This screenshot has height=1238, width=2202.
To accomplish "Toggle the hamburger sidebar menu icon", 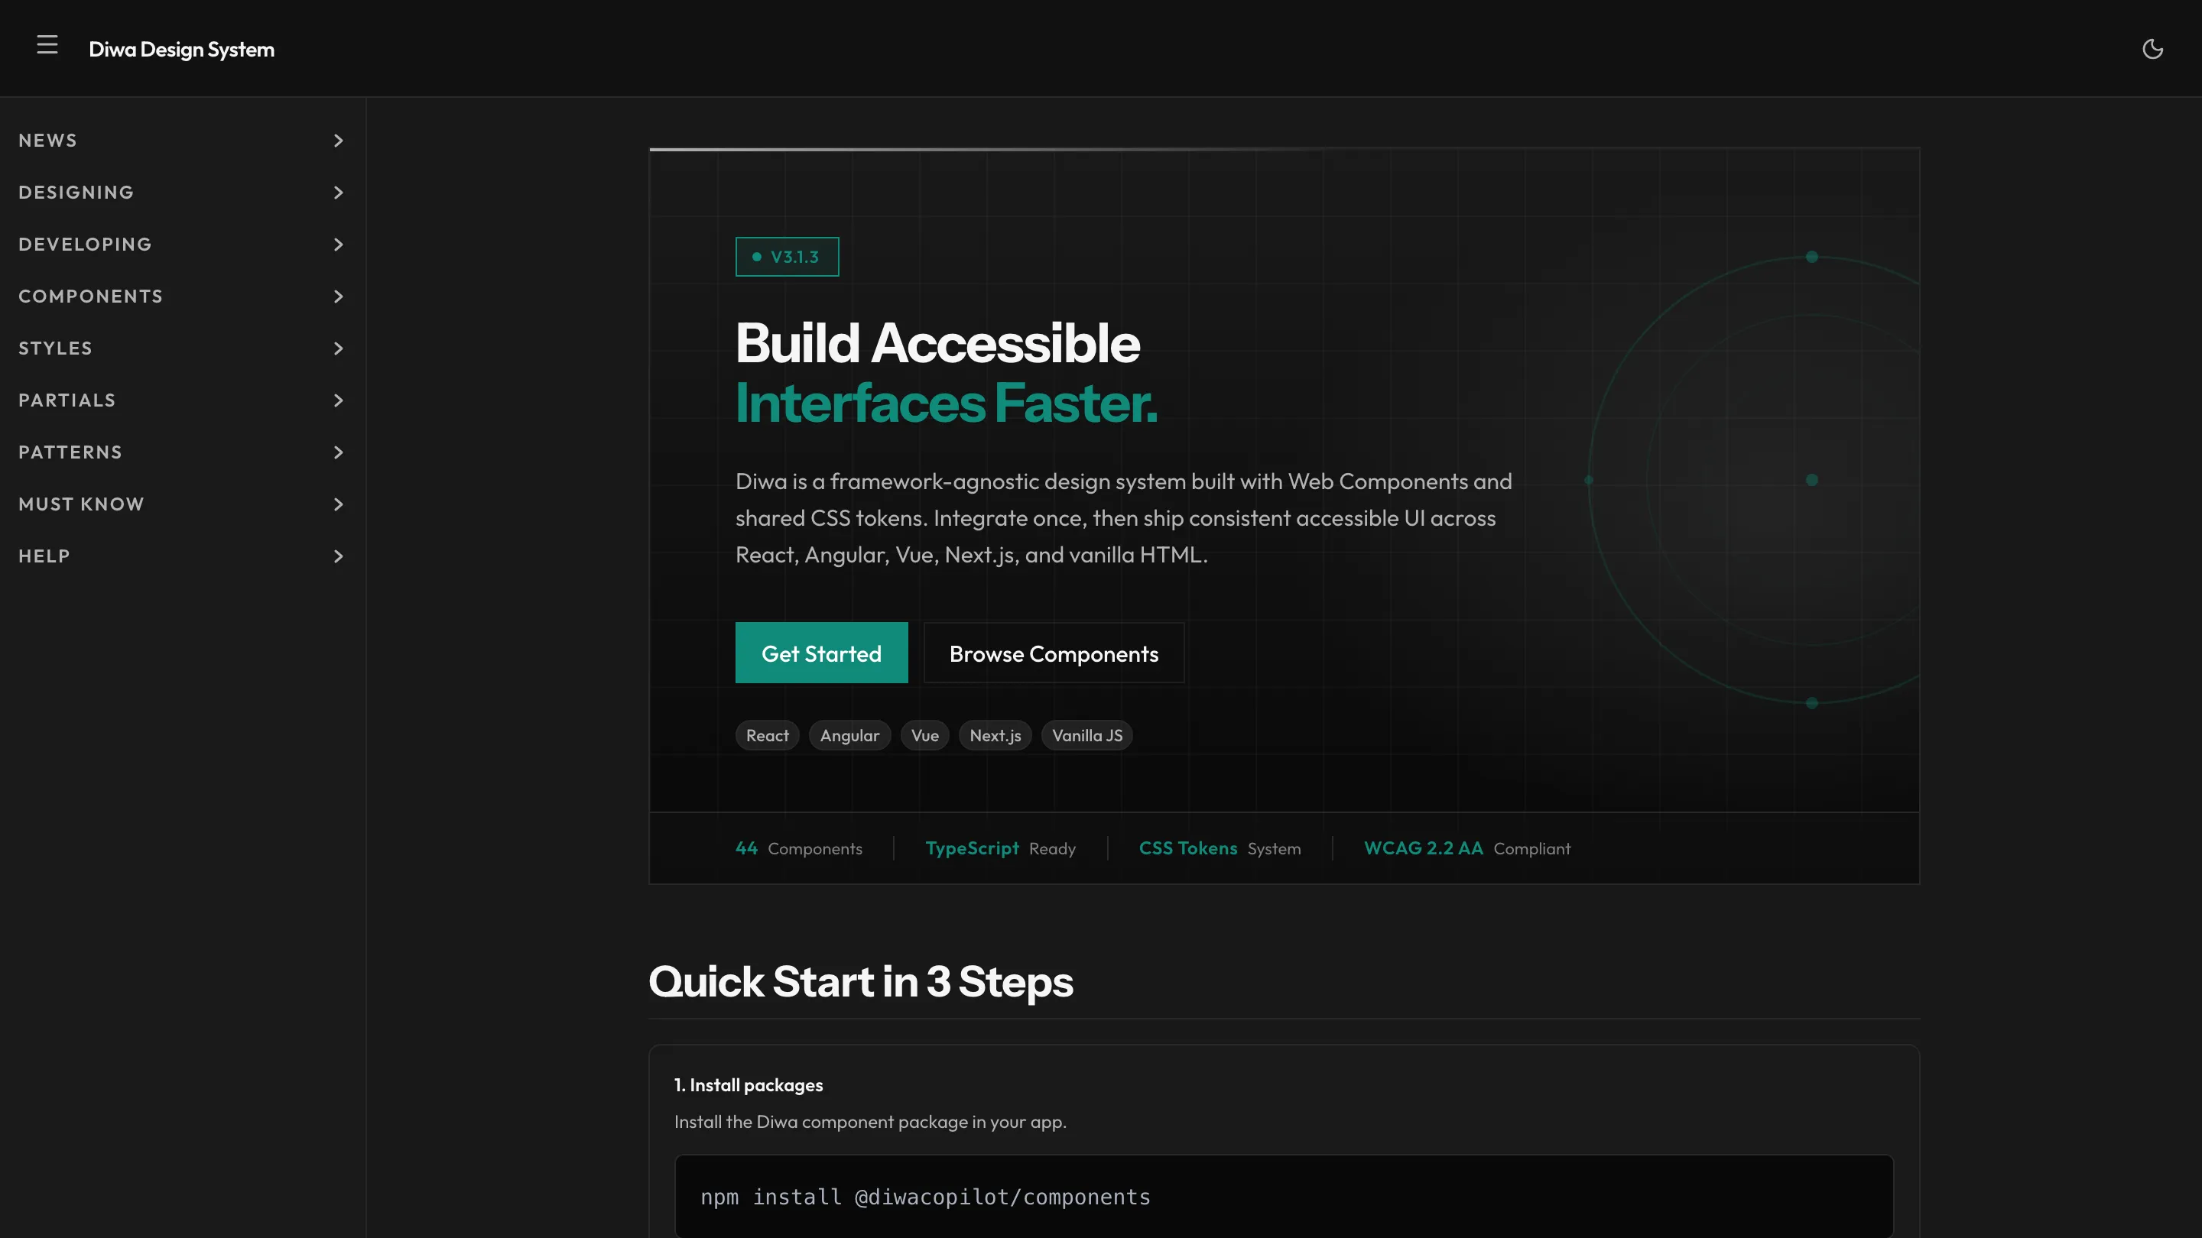I will click(47, 45).
